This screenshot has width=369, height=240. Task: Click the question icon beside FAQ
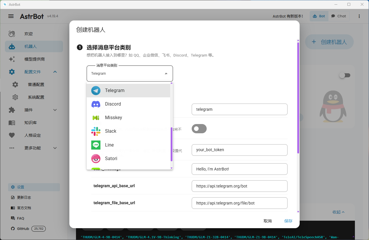coord(13,218)
